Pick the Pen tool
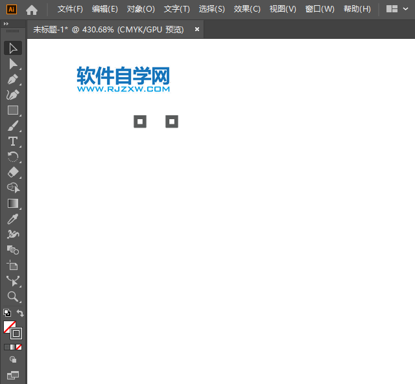Screen dimensions: 415x384 tap(13, 79)
